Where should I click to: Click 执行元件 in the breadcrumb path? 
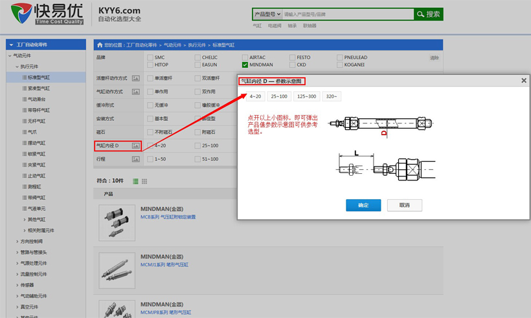[197, 45]
